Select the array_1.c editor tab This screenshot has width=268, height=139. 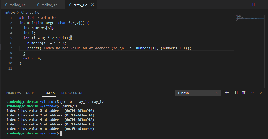click(x=80, y=5)
